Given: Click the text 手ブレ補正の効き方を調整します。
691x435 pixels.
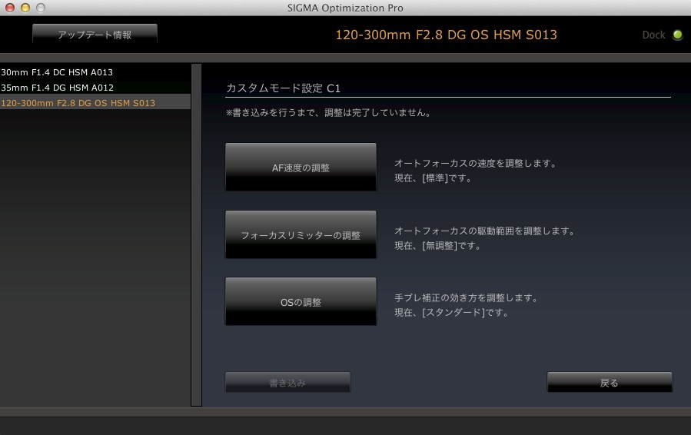Looking at the screenshot, I should point(467,297).
